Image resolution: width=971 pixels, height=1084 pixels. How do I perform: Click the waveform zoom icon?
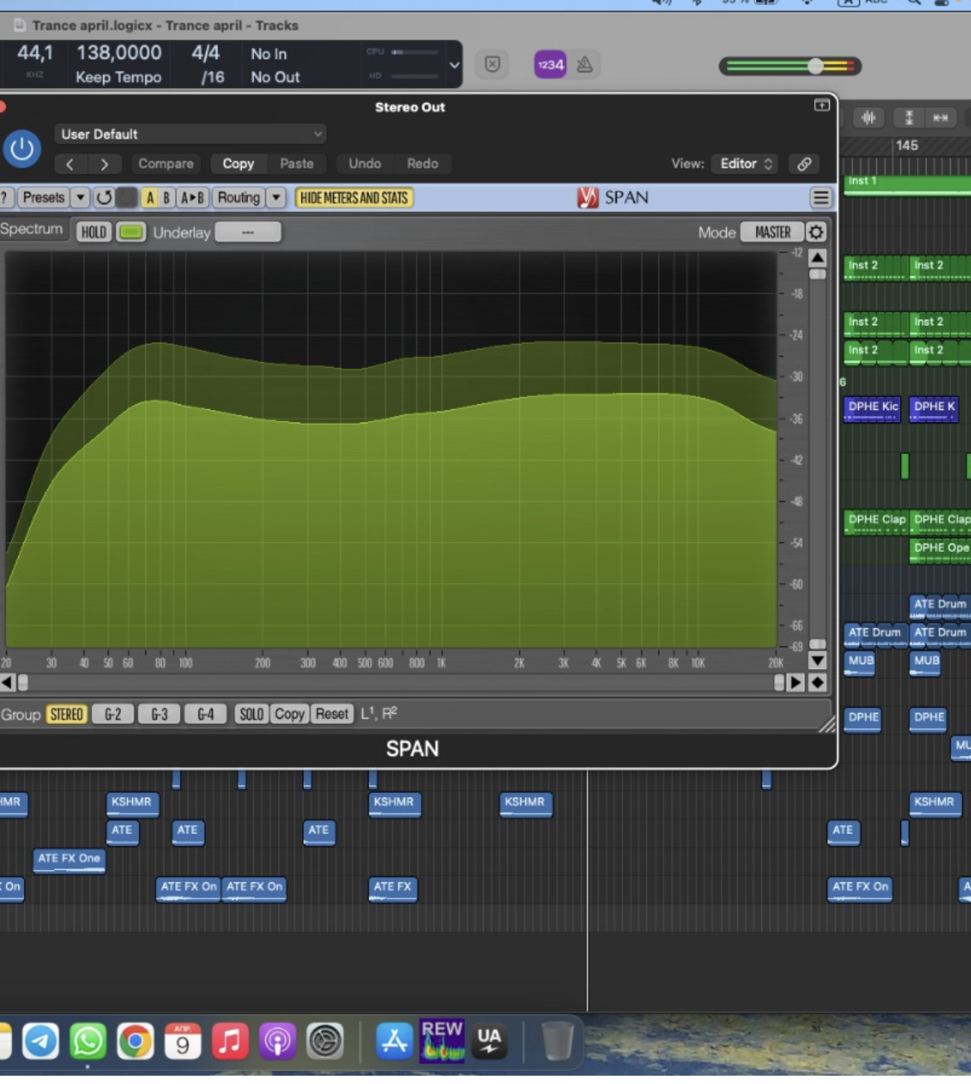pos(868,118)
